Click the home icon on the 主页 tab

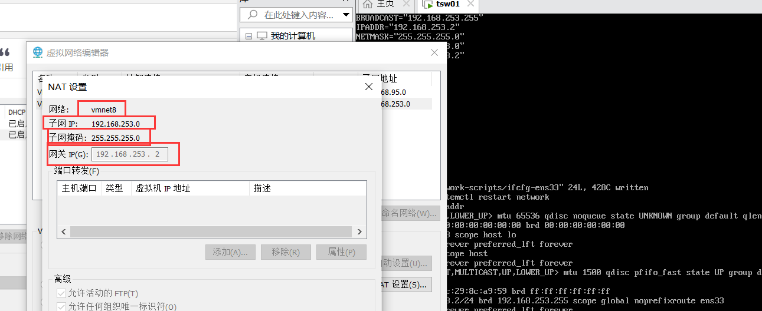367,4
